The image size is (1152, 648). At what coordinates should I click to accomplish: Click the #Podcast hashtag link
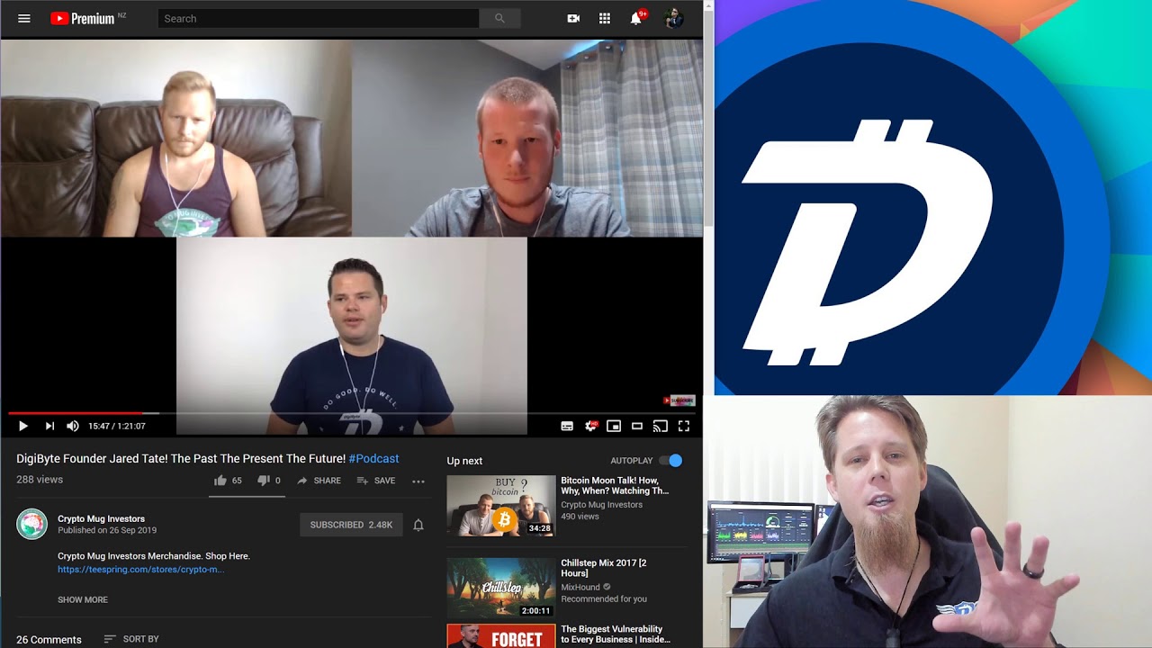(x=373, y=458)
